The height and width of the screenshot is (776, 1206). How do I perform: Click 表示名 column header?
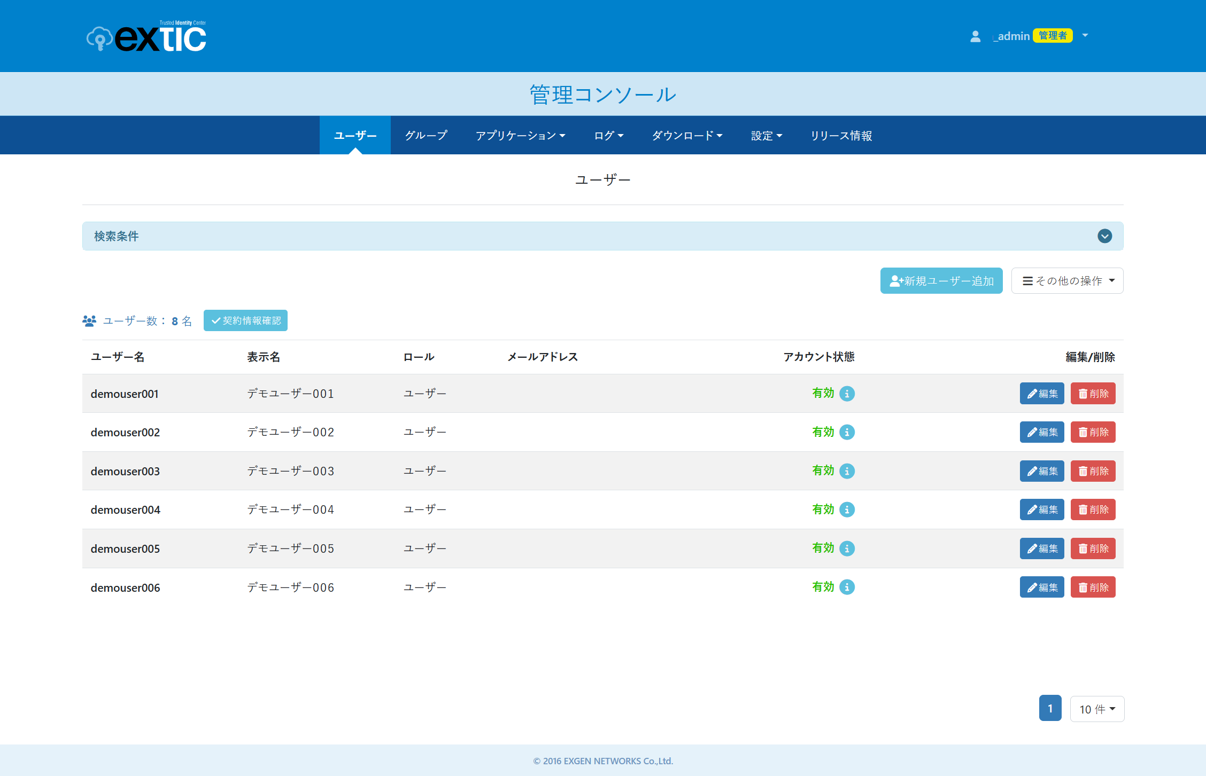click(264, 357)
